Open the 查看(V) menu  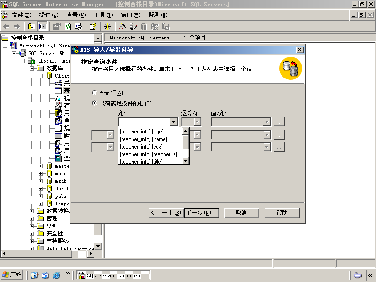[x=76, y=15]
